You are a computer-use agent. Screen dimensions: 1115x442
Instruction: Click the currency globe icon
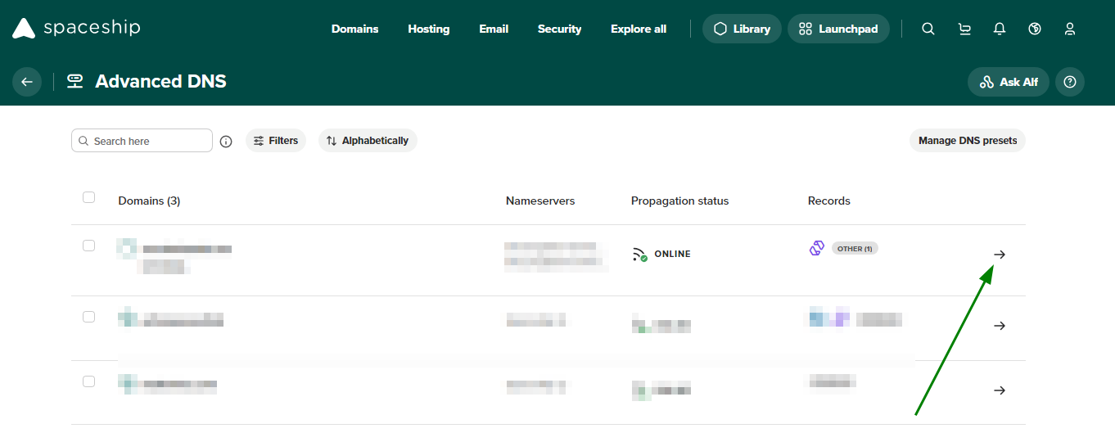1035,29
